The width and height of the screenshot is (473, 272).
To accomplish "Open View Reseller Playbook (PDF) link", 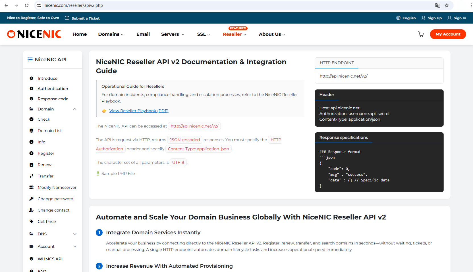I will click(x=139, y=111).
